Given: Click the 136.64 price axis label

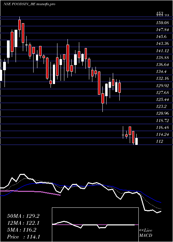Looking at the screenshot, I should [x=162, y=65].
